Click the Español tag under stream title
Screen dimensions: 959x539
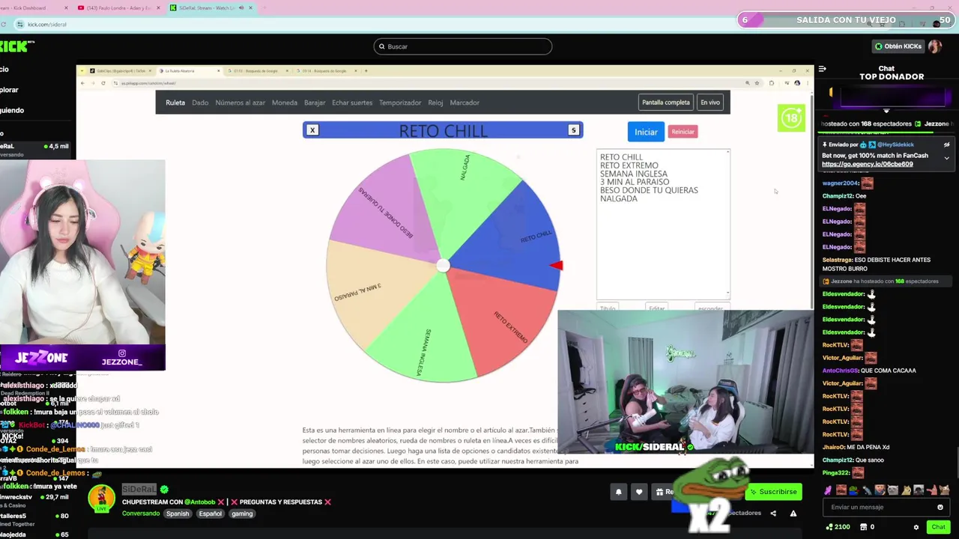coord(210,514)
